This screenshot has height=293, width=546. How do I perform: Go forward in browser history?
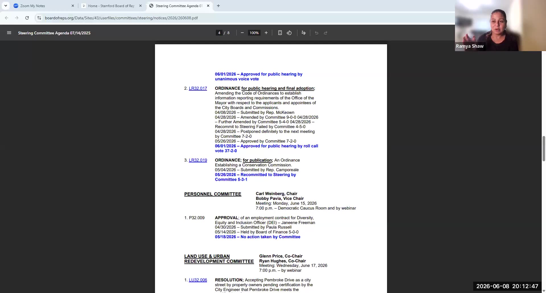[x=17, y=18]
